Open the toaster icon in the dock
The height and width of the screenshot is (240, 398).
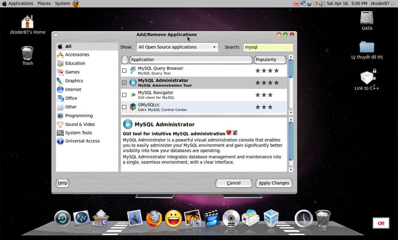coord(250,218)
